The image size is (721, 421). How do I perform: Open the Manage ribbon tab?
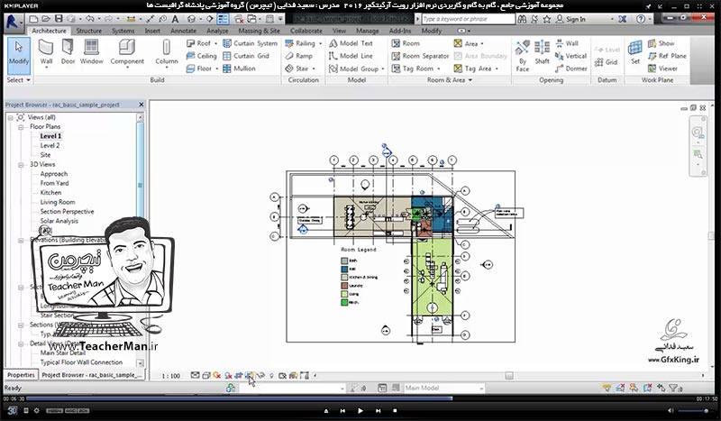tap(368, 31)
